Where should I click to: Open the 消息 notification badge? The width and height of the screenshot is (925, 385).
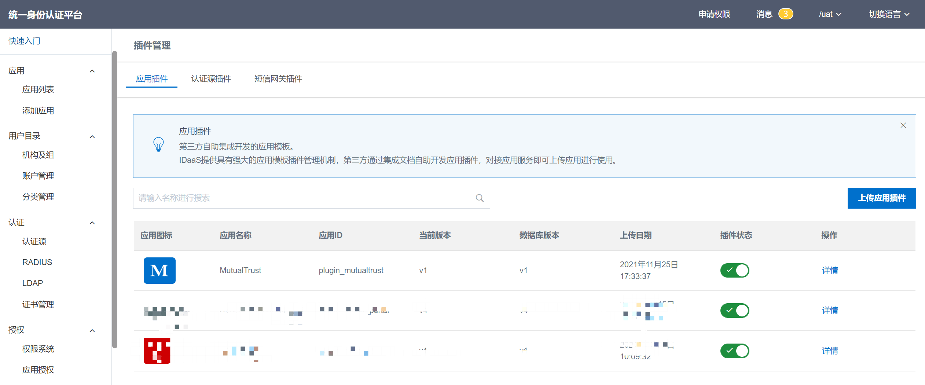[785, 14]
